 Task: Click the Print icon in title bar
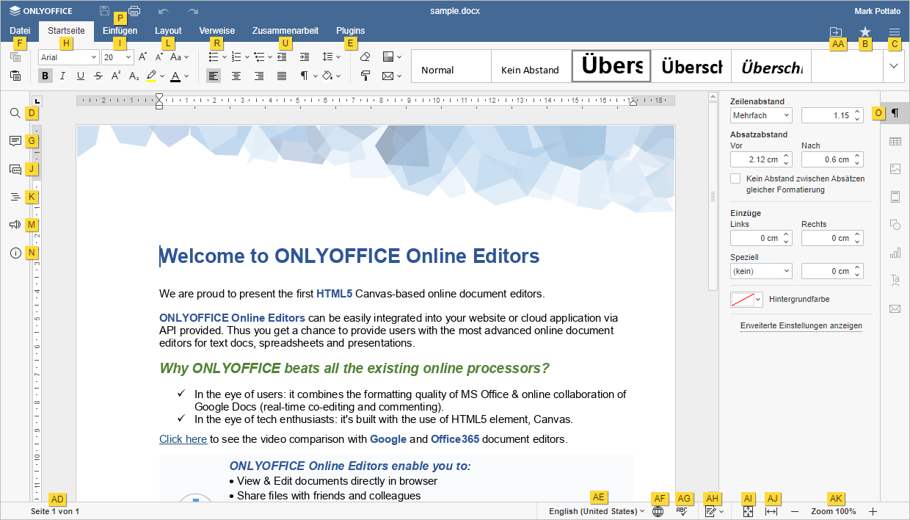point(134,11)
